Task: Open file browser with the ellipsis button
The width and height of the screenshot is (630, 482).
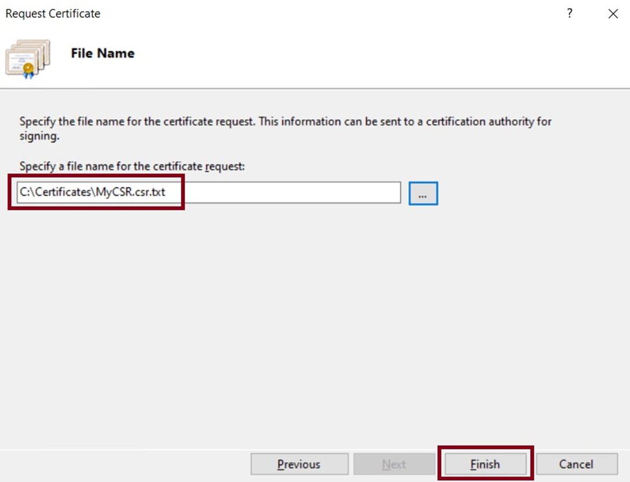Action: [423, 193]
